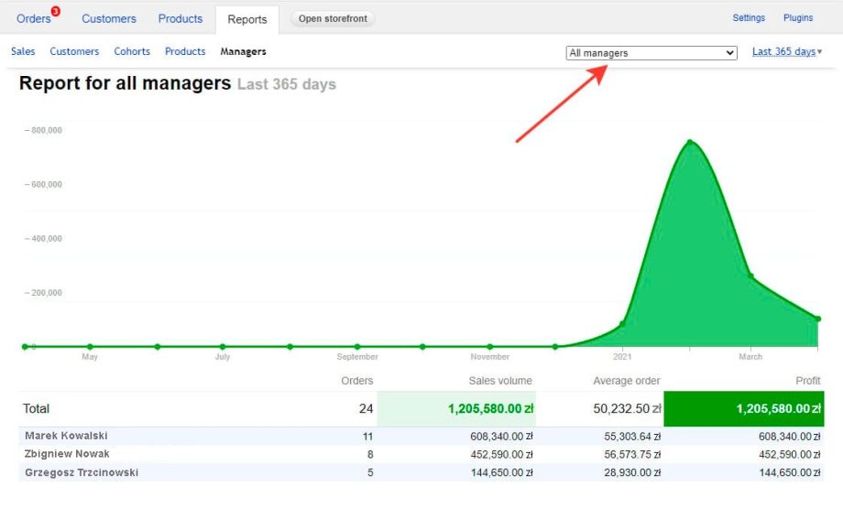This screenshot has width=843, height=519.
Task: Open the Products main tab
Action: click(x=181, y=18)
